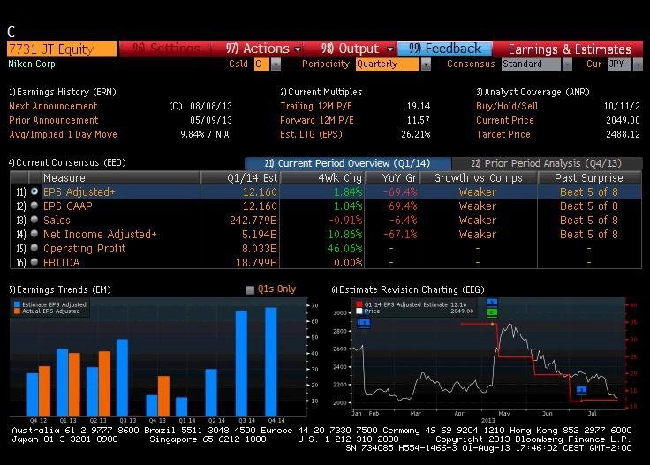
Task: Click the Target Price value 2488.12
Action: 623,134
